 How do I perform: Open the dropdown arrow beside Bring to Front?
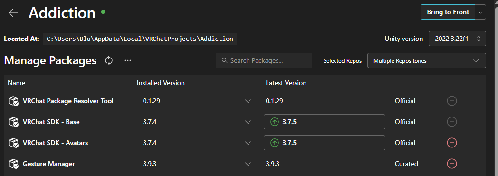pyautogui.click(x=480, y=12)
